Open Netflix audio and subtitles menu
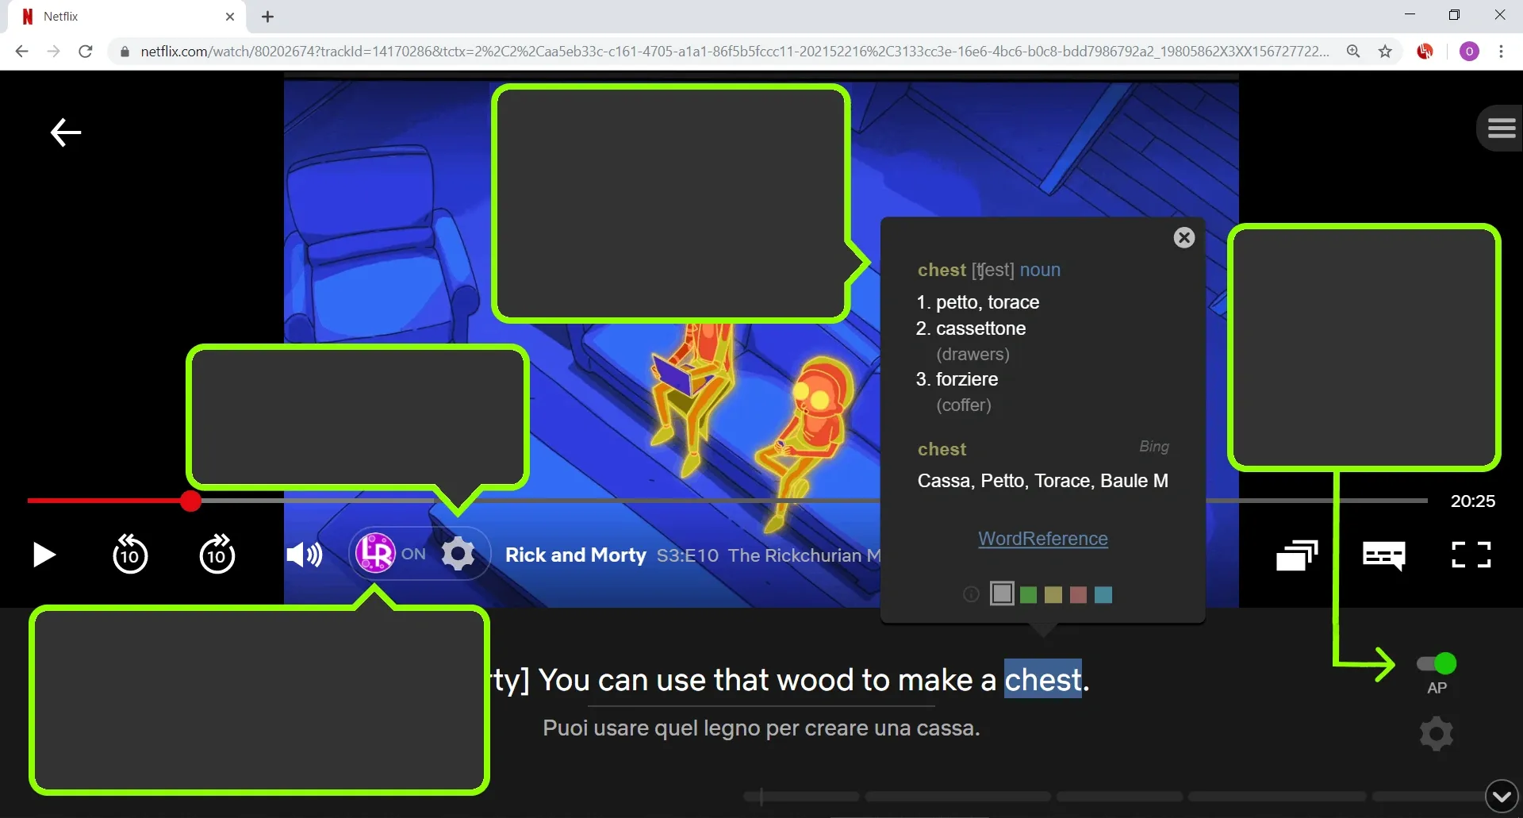This screenshot has width=1523, height=818. click(1383, 555)
